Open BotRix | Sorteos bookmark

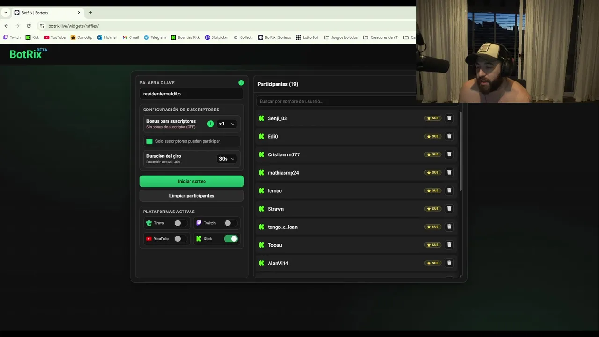pyautogui.click(x=274, y=37)
